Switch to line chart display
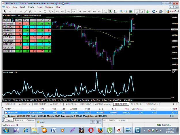180x135 pixels. (115, 11)
